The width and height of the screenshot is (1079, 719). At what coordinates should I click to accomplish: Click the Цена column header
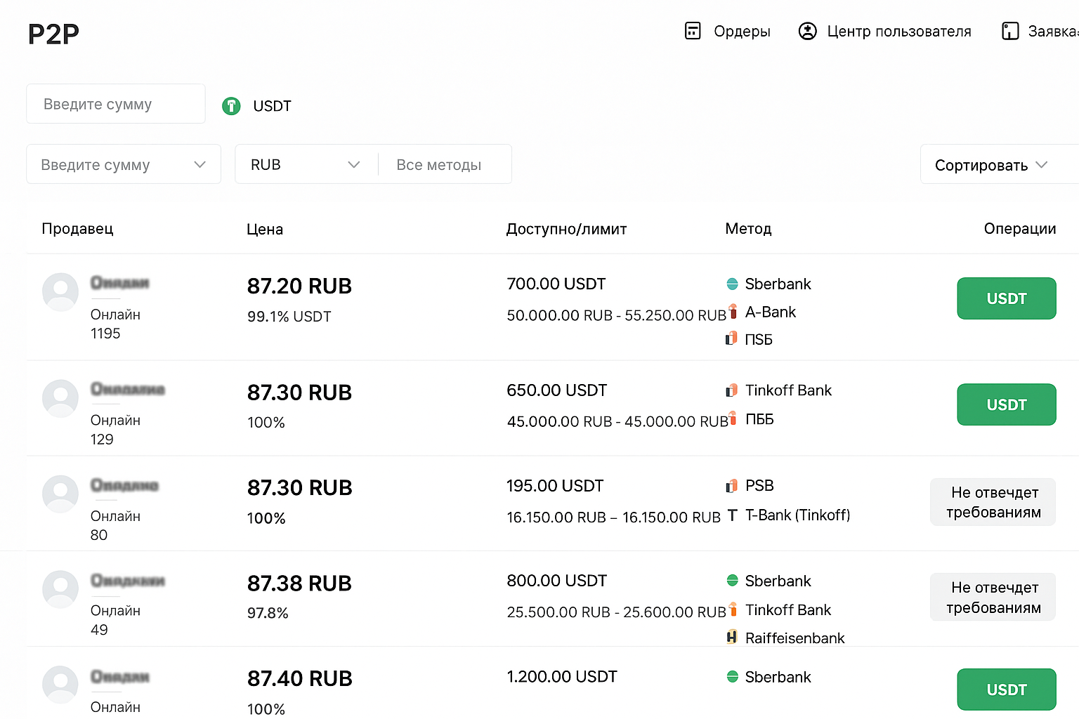pos(265,229)
